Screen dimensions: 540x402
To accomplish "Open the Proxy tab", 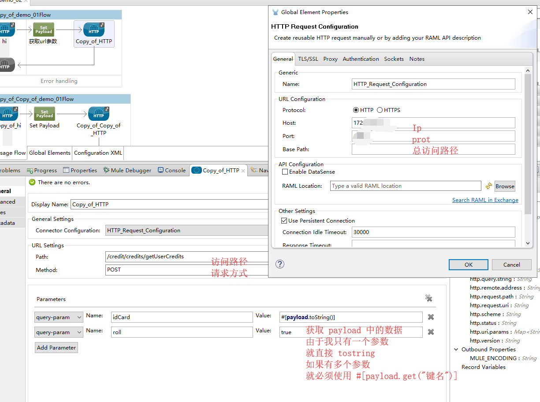I will coord(331,59).
